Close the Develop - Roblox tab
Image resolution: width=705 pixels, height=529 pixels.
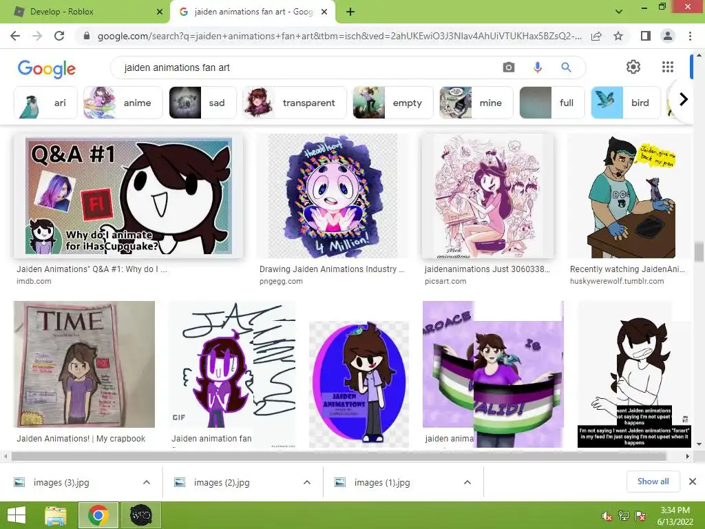coord(160,12)
